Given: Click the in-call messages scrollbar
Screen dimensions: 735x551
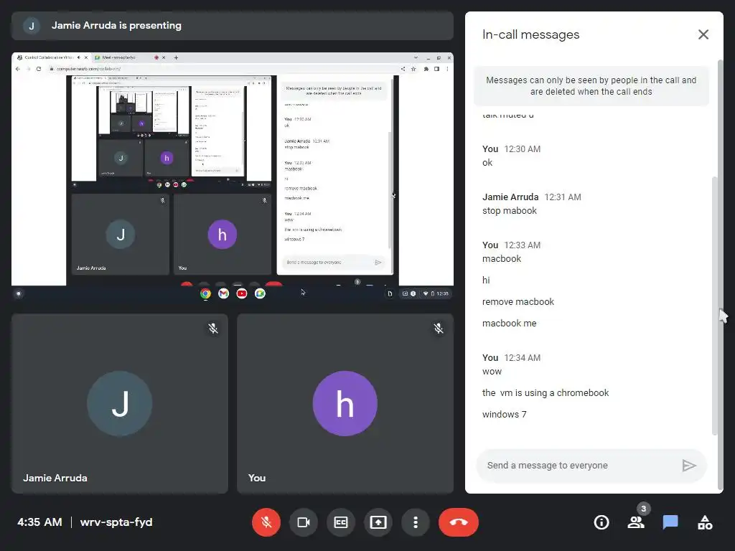Looking at the screenshot, I should (714, 306).
